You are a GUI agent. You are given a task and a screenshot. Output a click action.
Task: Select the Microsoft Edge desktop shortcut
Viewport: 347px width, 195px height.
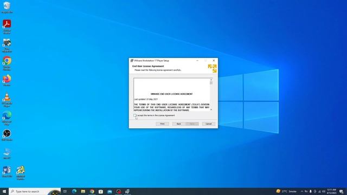pos(7,118)
